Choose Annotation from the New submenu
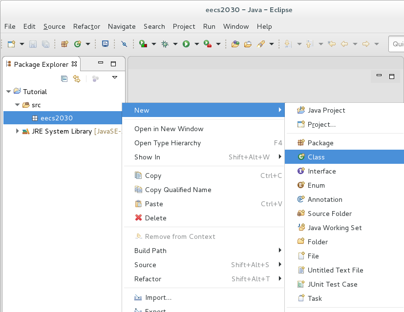The height and width of the screenshot is (312, 404). 344,199
